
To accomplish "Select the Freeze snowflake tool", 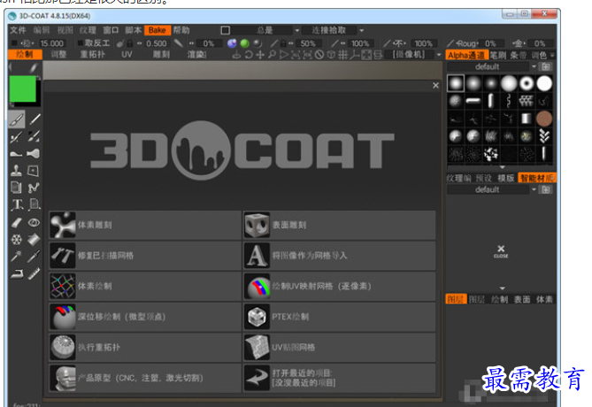I will (16, 240).
